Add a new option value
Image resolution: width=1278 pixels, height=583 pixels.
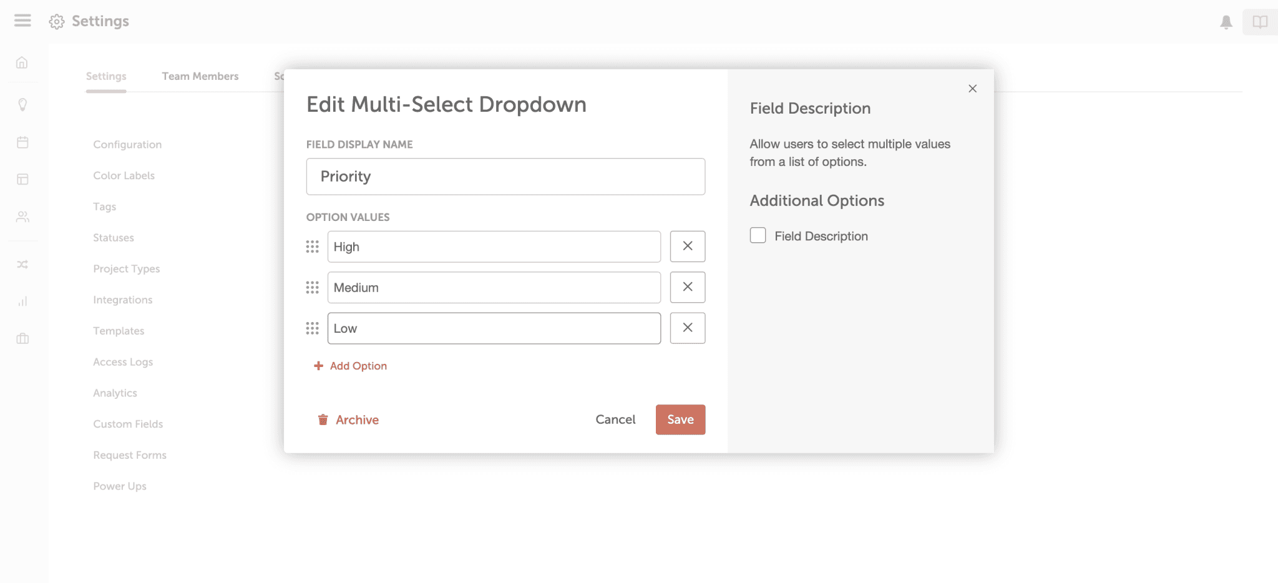pos(351,366)
